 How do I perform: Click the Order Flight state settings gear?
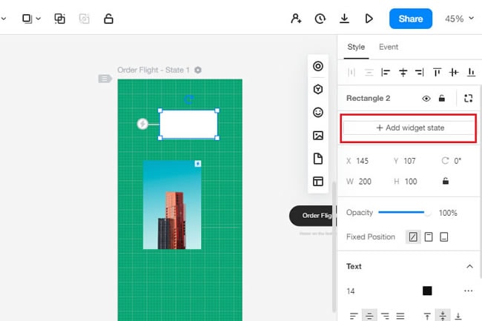pos(198,70)
